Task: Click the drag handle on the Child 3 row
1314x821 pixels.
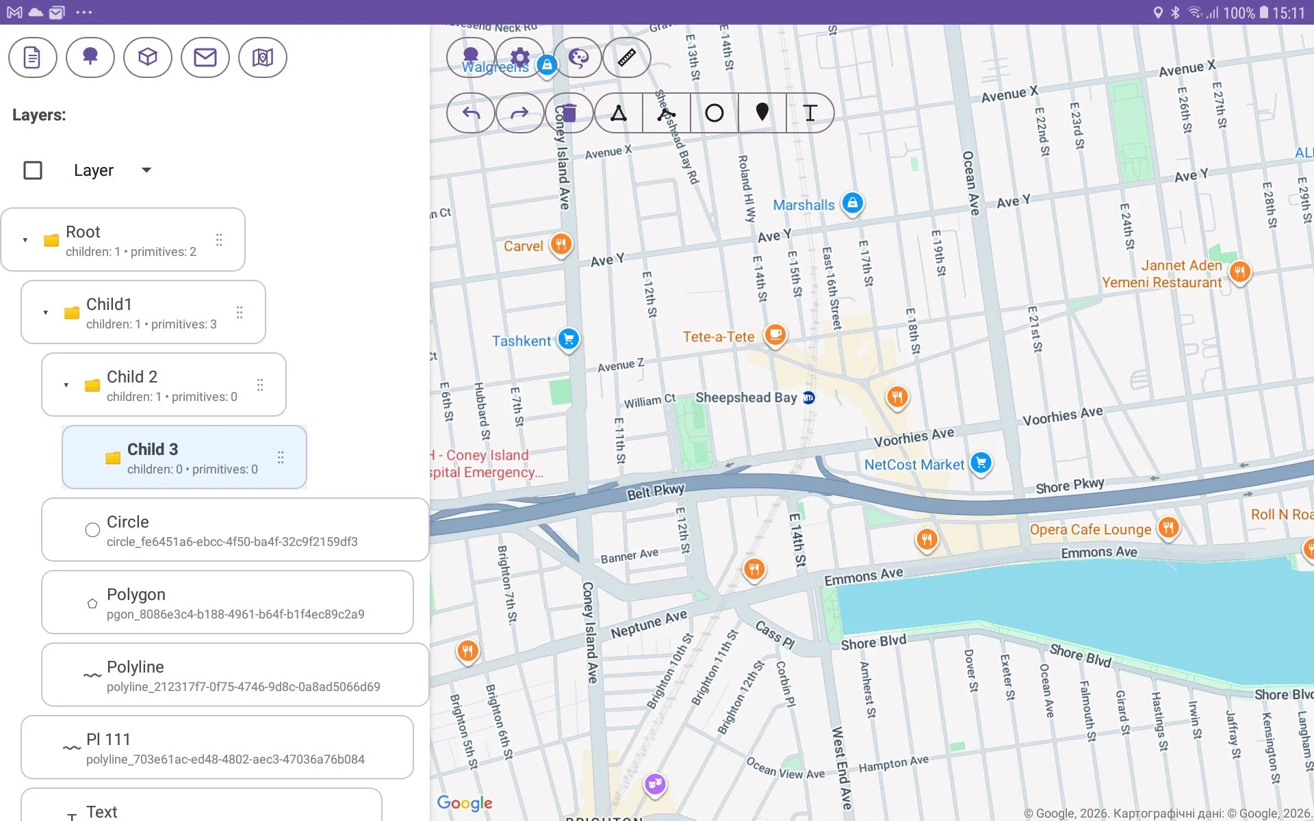Action: (281, 458)
